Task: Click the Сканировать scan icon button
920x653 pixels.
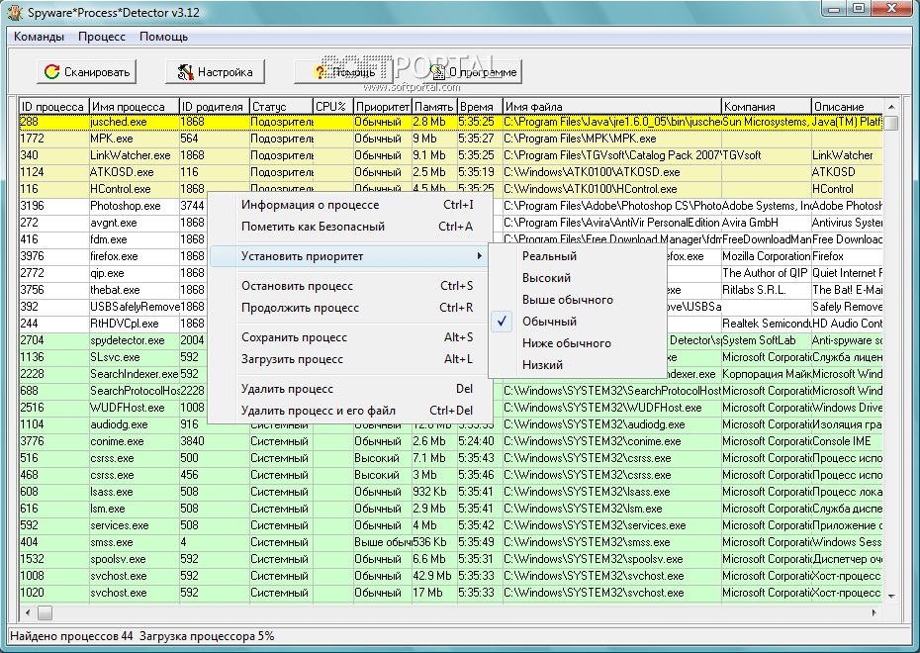Action: coord(51,72)
